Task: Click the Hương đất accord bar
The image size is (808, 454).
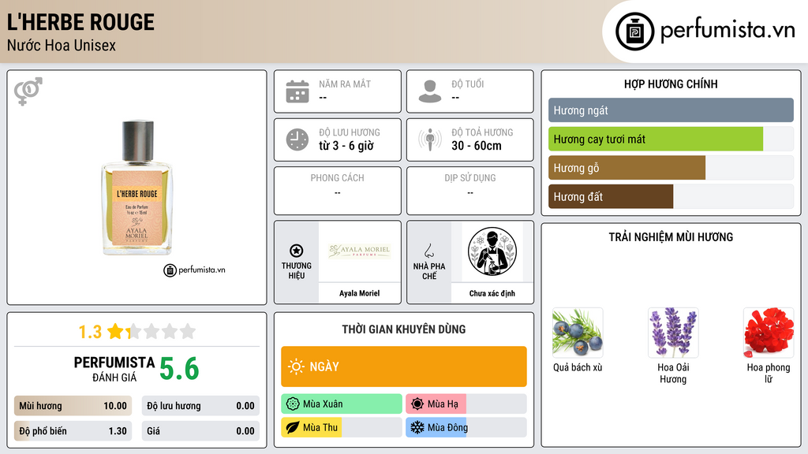Action: coord(671,196)
